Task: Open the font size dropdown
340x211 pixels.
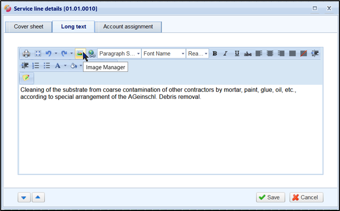Action: 198,54
